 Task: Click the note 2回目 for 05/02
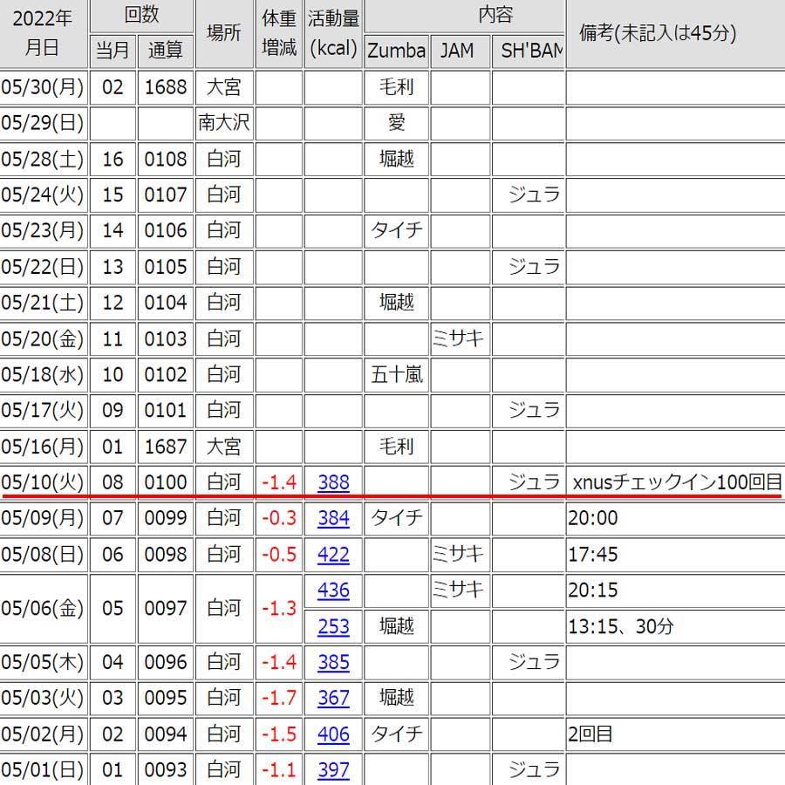pos(590,734)
